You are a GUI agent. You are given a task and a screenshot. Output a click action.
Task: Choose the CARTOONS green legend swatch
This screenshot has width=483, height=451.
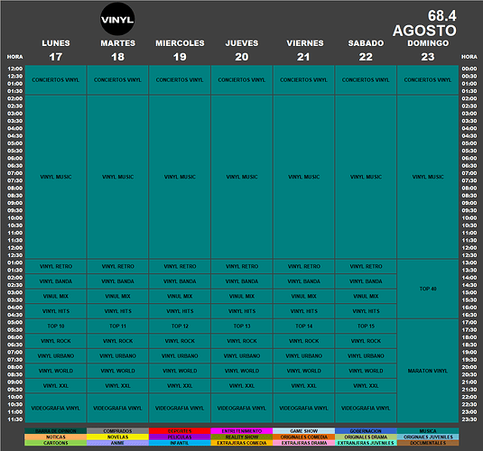pos(56,443)
